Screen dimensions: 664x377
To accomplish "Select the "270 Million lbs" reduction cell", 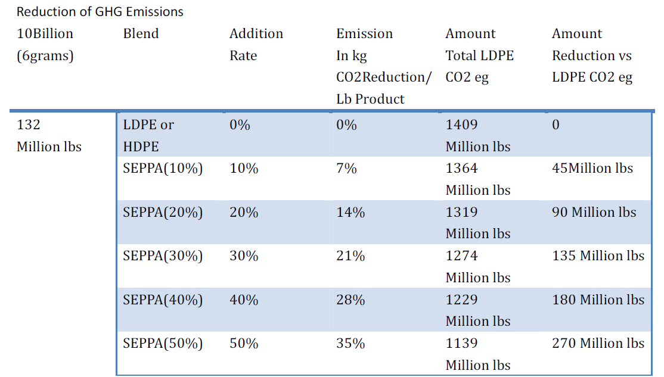I will click(598, 343).
